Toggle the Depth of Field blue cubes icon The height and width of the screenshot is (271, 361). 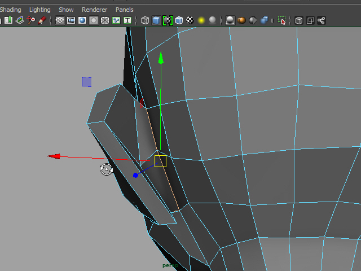coord(264,20)
